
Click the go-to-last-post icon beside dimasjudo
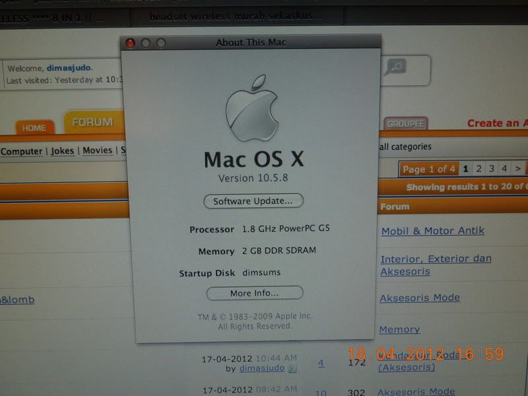click(x=292, y=369)
